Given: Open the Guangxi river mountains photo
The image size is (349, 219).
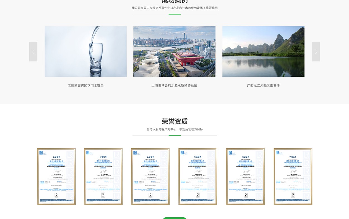Looking at the screenshot, I should point(263,52).
